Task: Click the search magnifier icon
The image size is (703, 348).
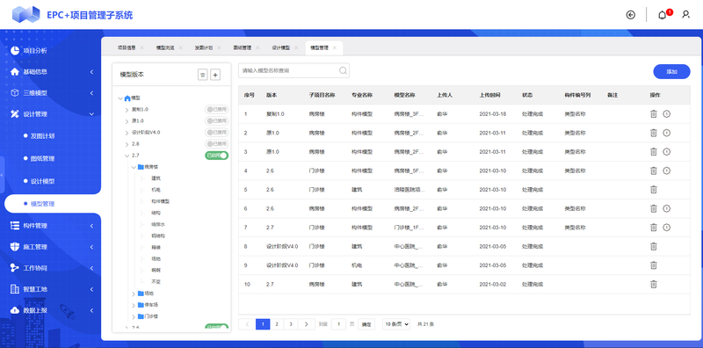Action: coord(343,70)
